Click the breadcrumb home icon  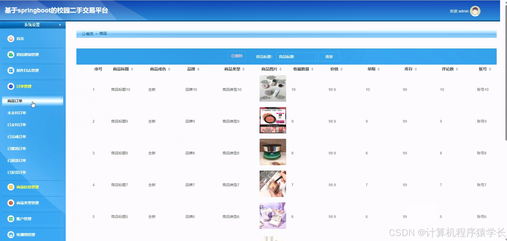click(x=84, y=34)
